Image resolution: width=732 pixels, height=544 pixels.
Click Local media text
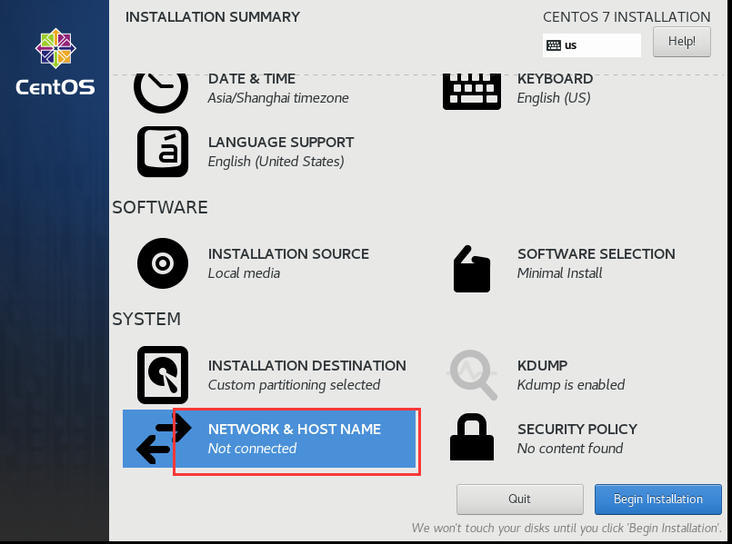[x=244, y=273]
